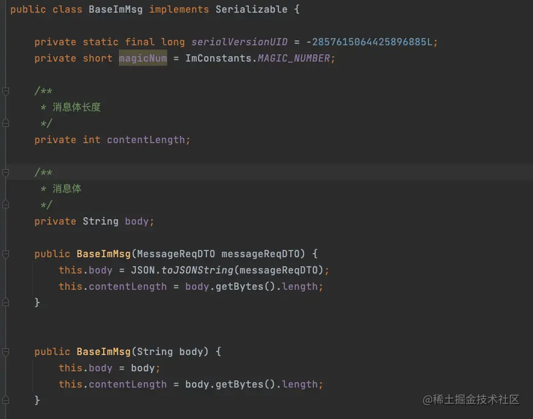The width and height of the screenshot is (533, 419).
Task: Click the 消息体长度 comment text
Action: 77,107
